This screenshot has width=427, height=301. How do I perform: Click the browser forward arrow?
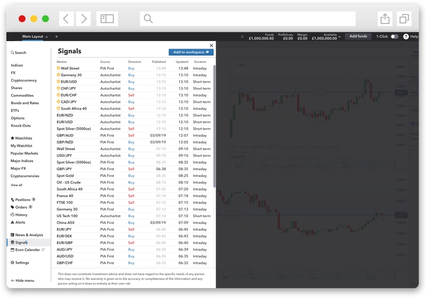pos(83,19)
